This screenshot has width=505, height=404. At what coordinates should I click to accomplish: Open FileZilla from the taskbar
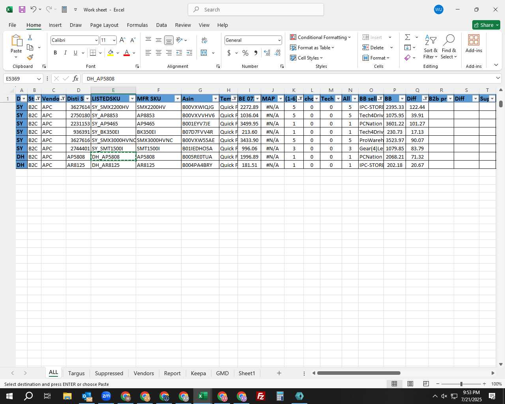pyautogui.click(x=260, y=396)
